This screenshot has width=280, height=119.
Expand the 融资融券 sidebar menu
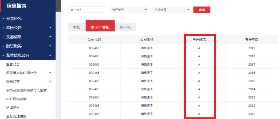[50, 46]
